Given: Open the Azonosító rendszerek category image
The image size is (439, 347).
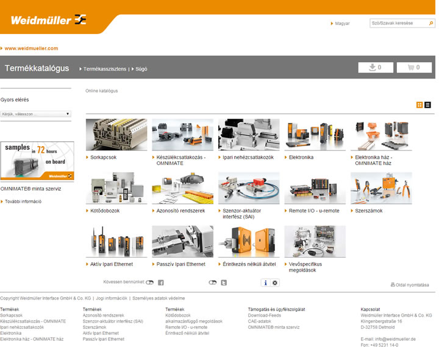Looking at the screenshot, I should tap(182, 188).
